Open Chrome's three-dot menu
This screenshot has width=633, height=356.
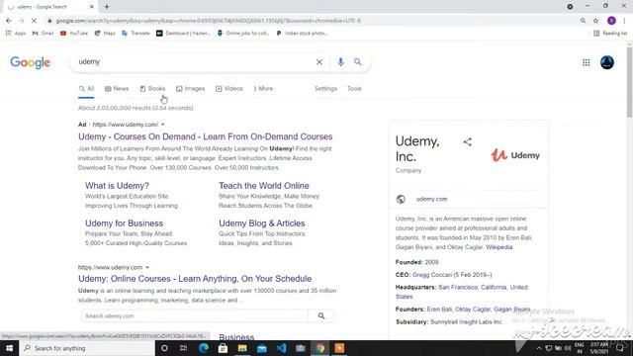click(x=624, y=21)
